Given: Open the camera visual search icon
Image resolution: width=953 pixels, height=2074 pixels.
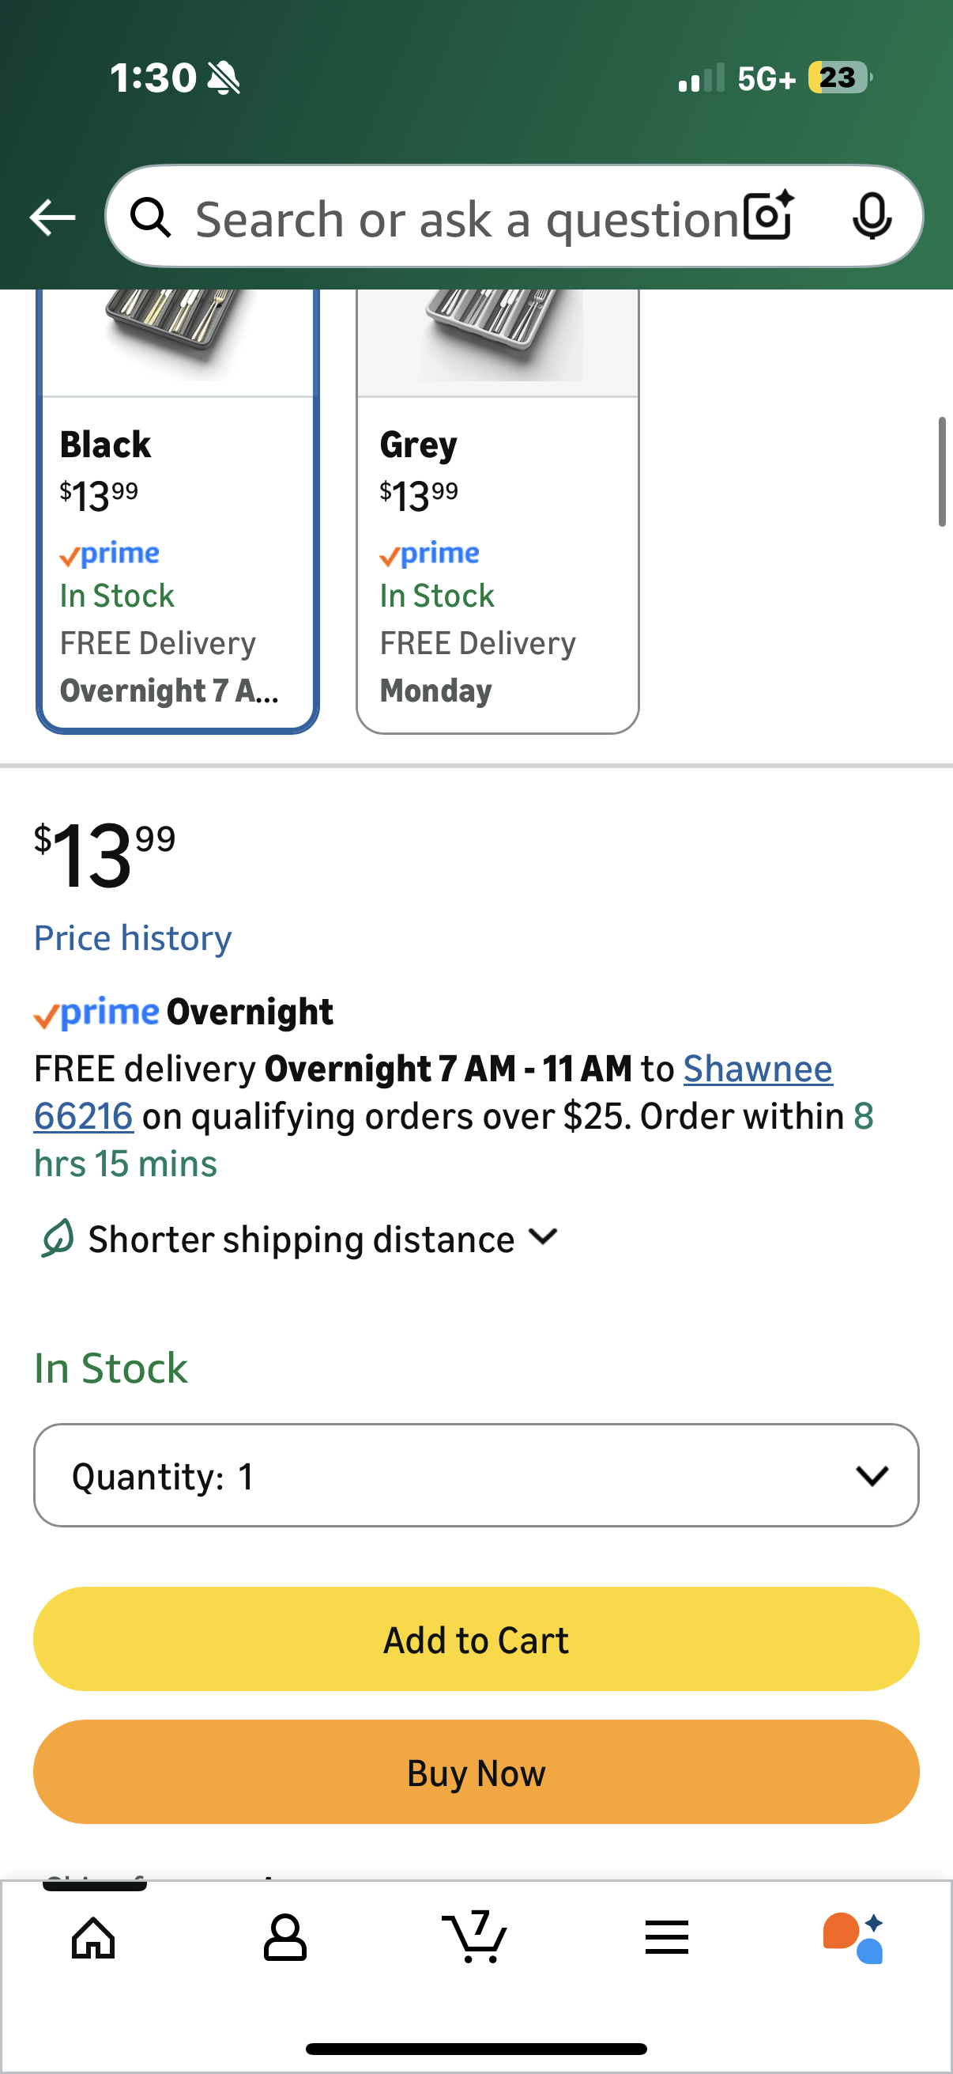Looking at the screenshot, I should coord(768,217).
